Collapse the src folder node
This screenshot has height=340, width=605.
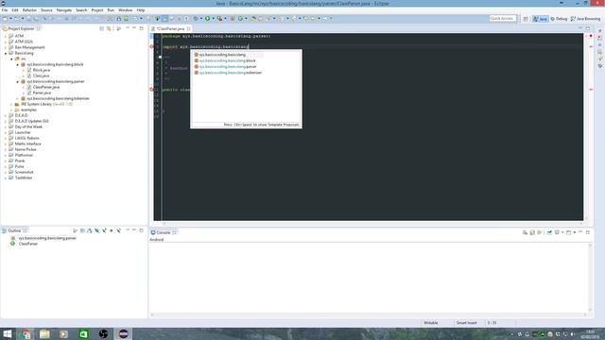[x=11, y=59]
